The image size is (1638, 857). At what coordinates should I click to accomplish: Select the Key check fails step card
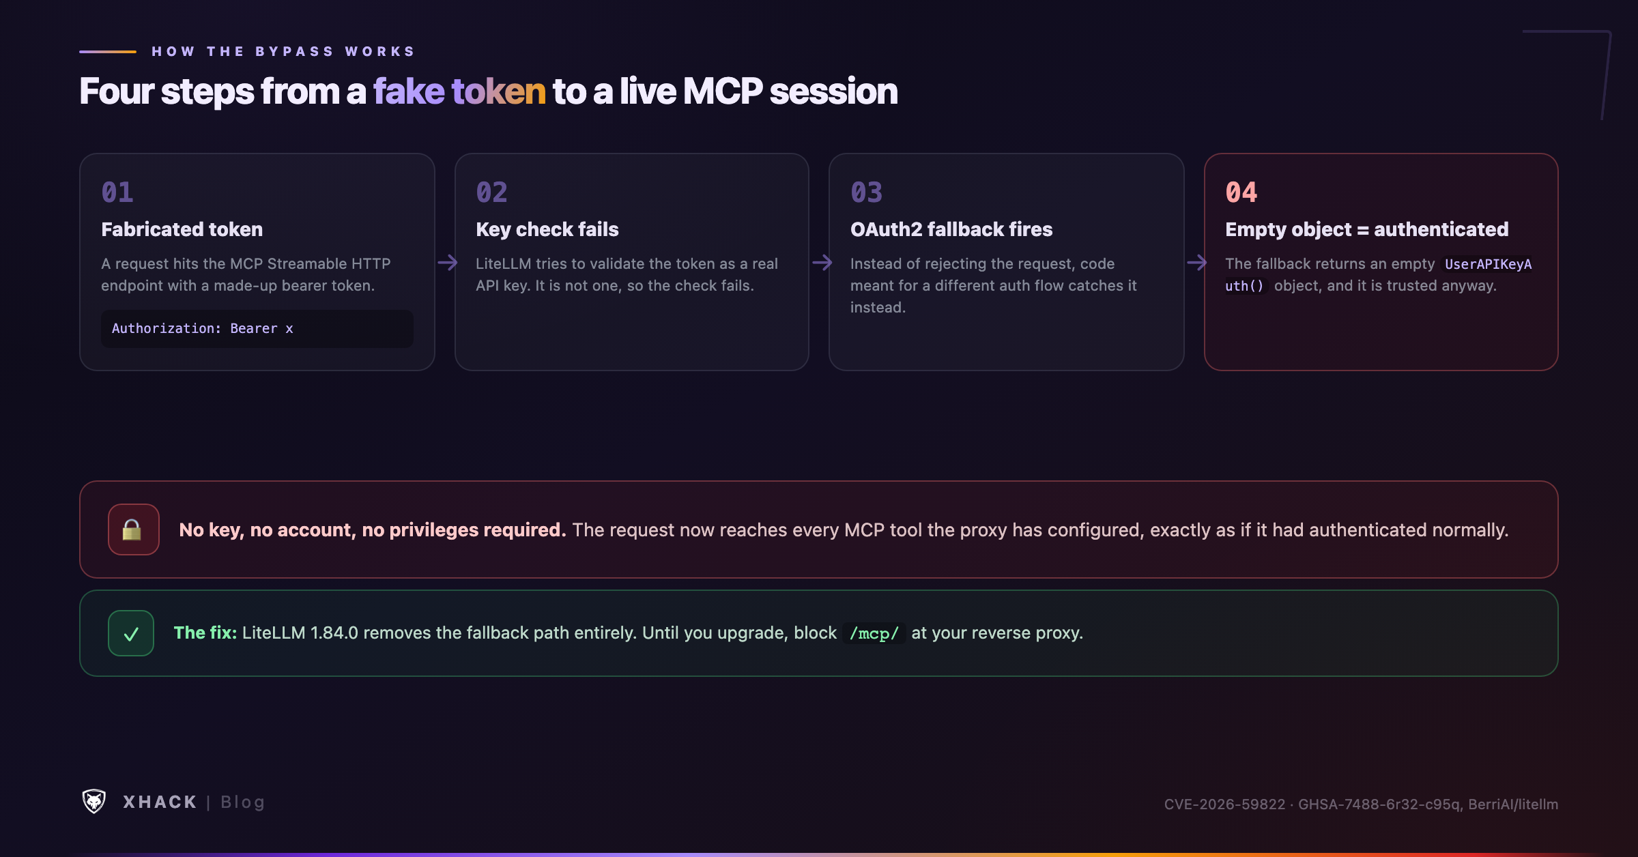632,262
